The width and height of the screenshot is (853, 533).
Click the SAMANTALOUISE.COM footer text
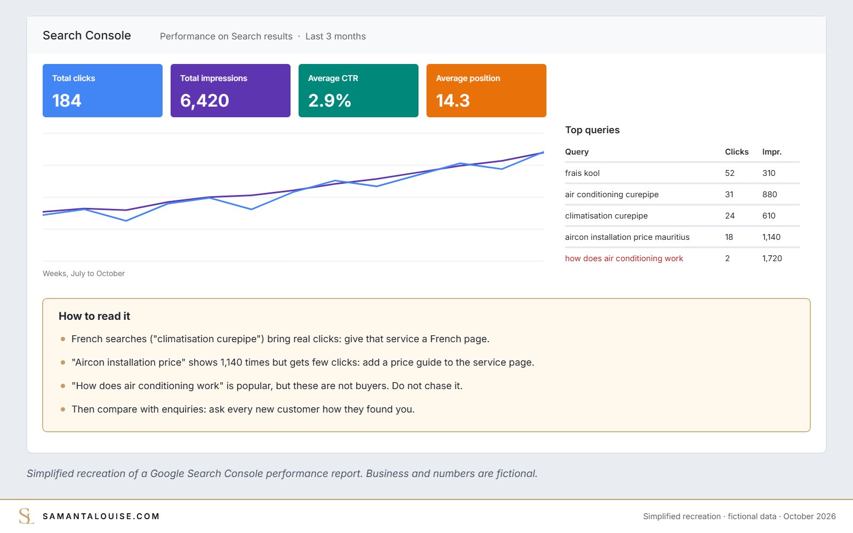click(x=101, y=516)
